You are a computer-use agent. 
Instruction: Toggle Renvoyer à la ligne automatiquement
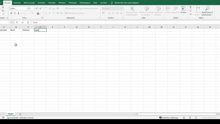(82, 8)
